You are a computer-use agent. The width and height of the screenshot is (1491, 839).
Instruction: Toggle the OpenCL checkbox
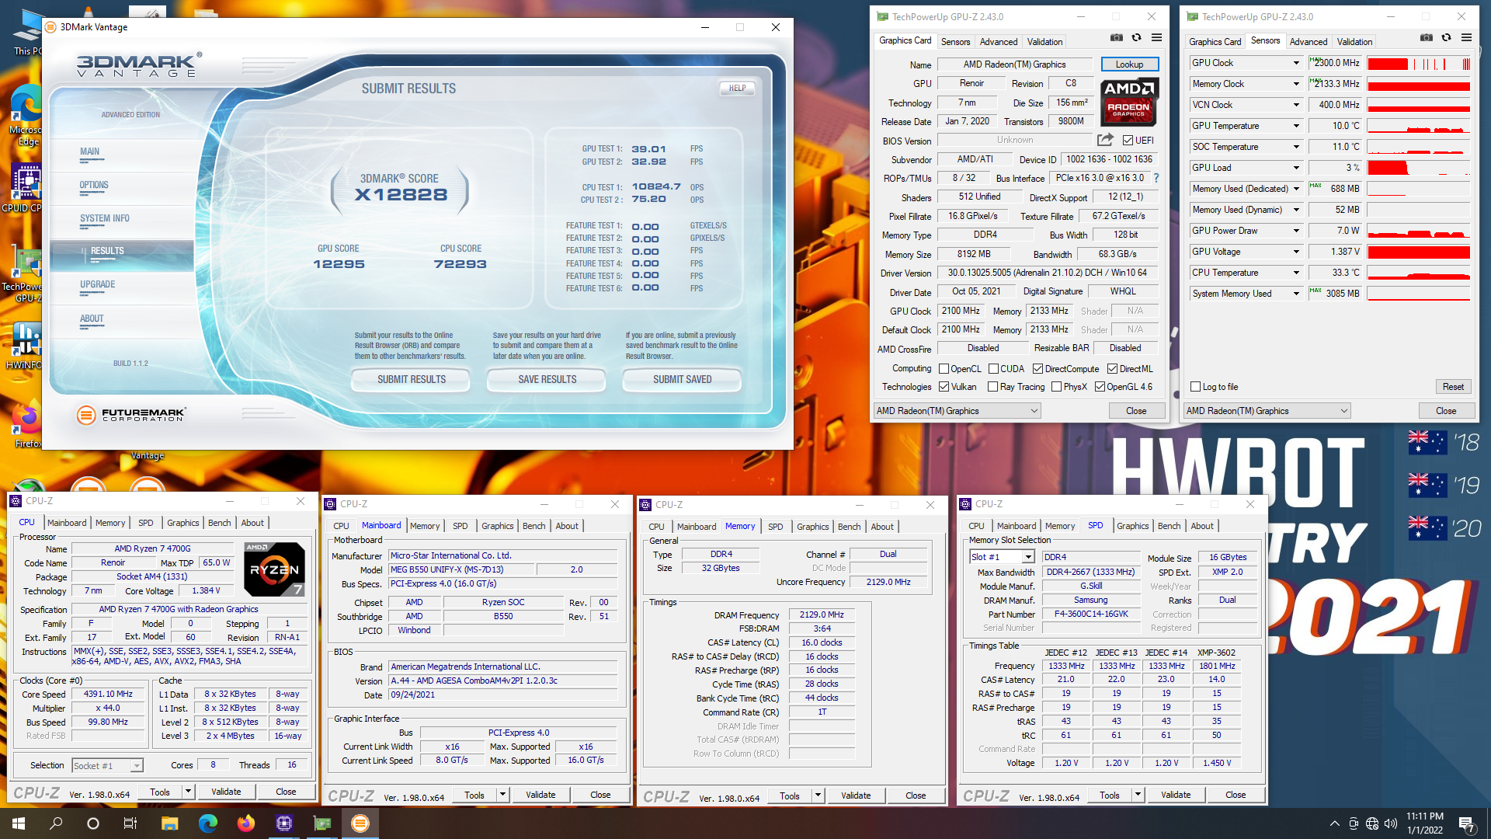[x=944, y=369]
